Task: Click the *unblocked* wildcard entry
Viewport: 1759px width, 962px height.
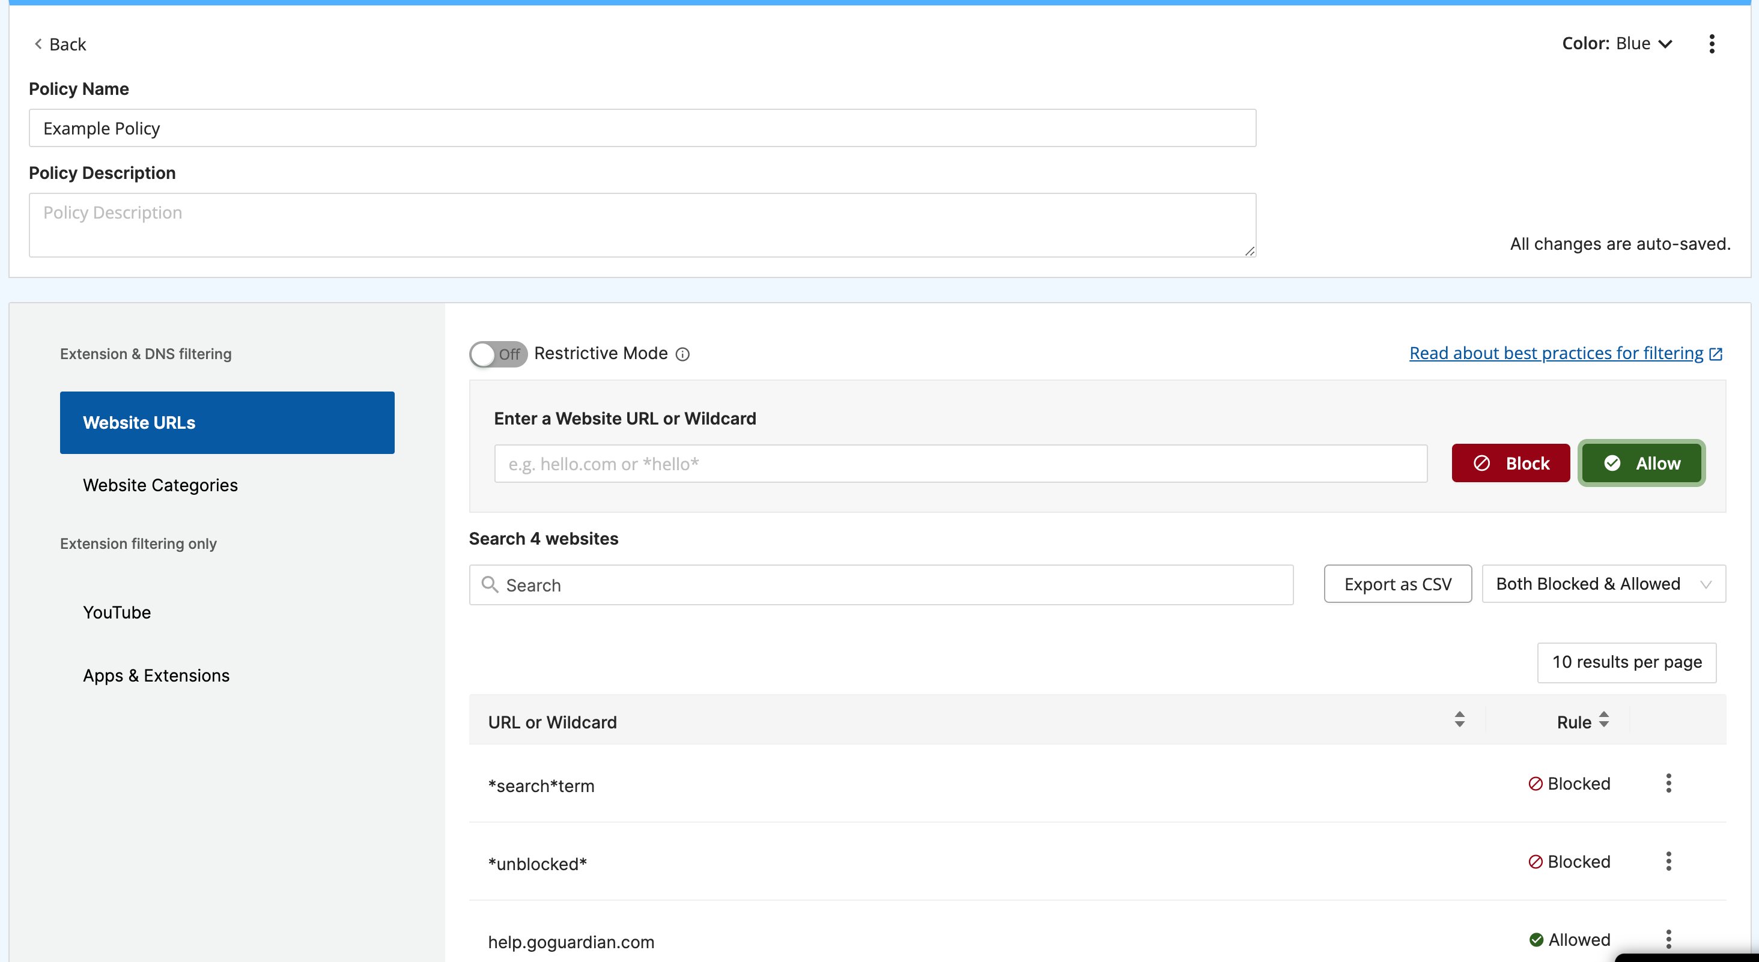Action: pyautogui.click(x=536, y=864)
